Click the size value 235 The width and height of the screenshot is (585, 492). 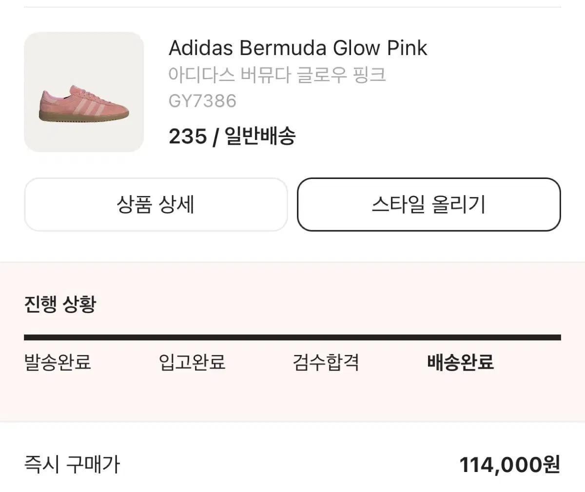coord(188,137)
